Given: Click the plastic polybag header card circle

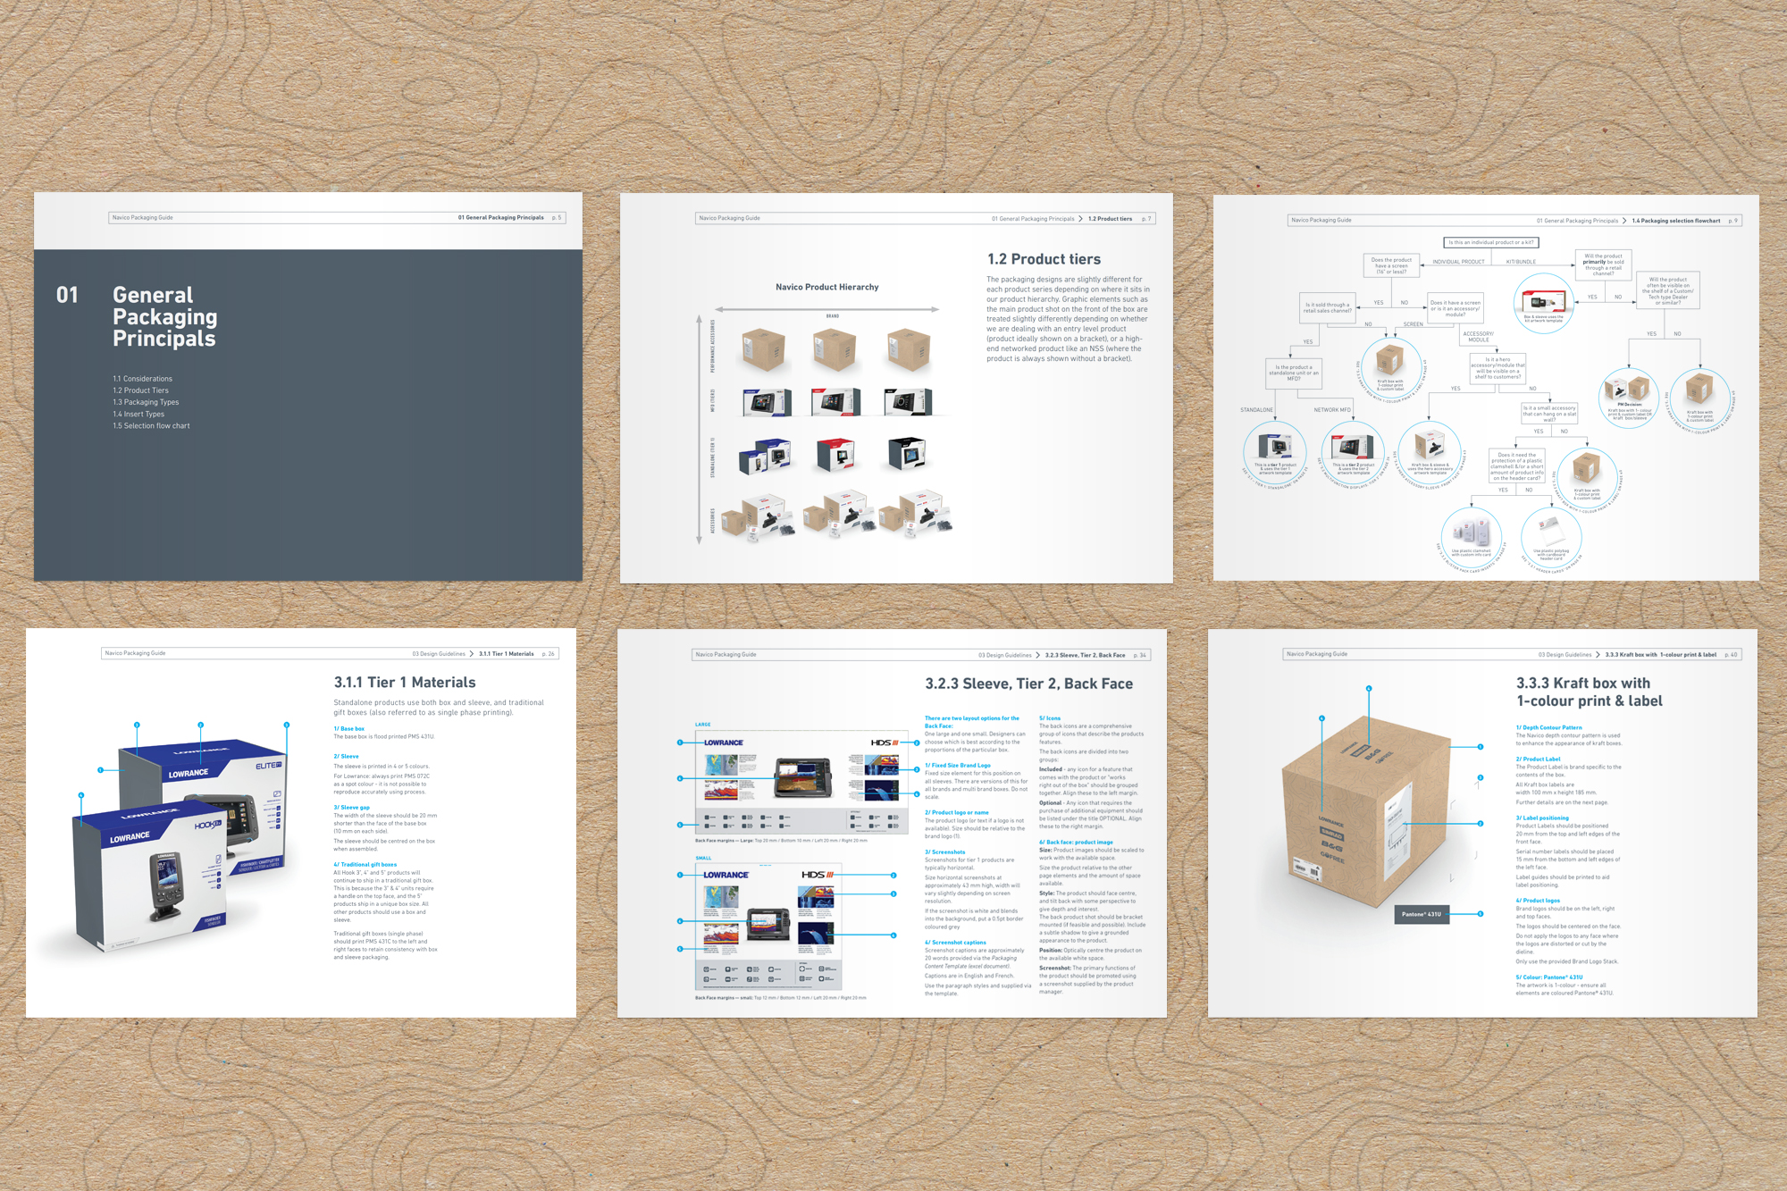Looking at the screenshot, I should [1551, 536].
